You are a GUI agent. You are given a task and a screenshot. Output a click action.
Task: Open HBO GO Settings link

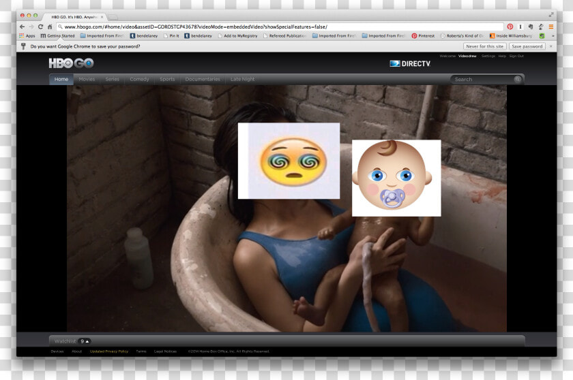[488, 56]
